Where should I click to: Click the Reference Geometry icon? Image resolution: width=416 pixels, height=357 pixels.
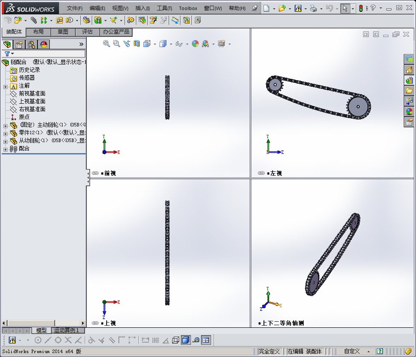coord(114,20)
